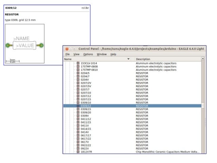Click the scrollbar up arrow

click(203, 59)
